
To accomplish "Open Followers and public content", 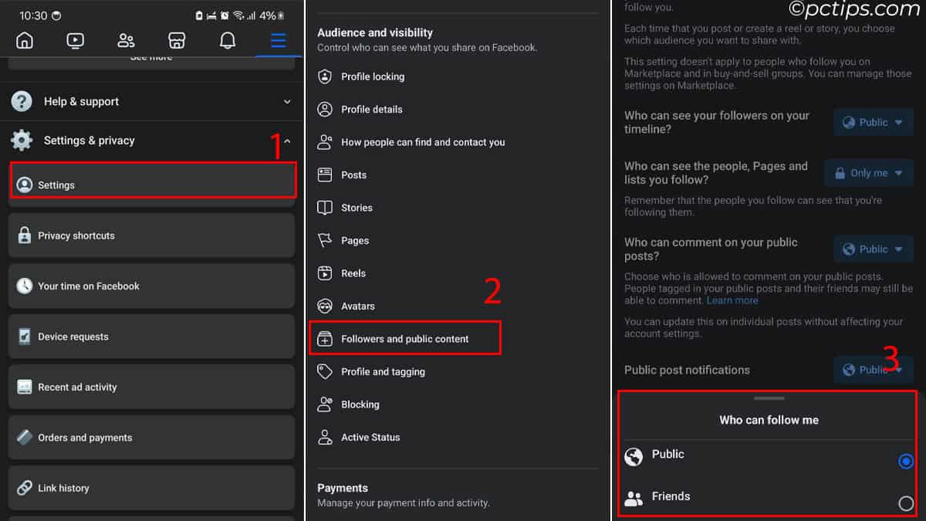I will [x=405, y=339].
